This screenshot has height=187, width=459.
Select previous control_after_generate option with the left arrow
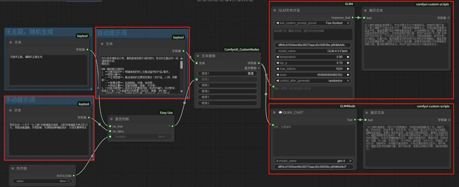(277, 81)
